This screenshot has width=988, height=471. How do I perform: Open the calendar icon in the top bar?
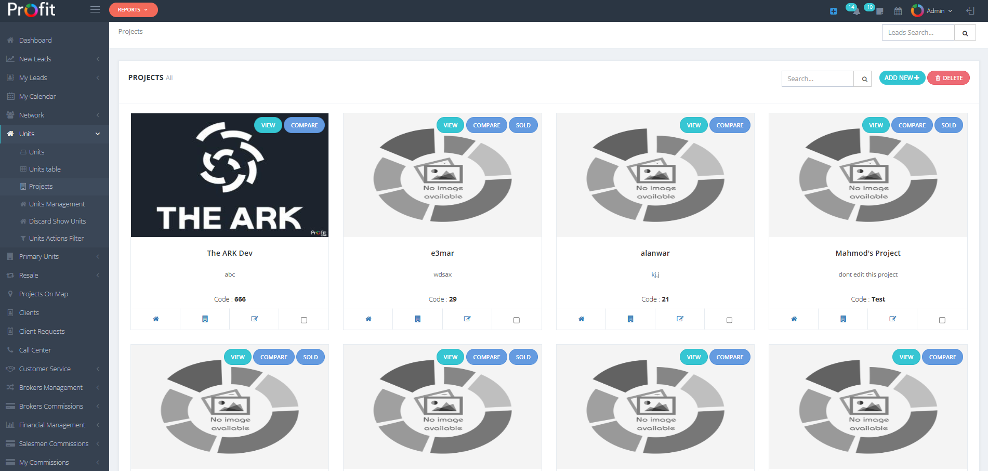tap(898, 11)
